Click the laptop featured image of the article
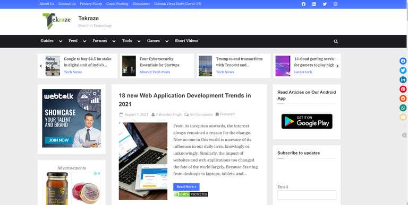Screen dimensions: 408x205 tap(143, 161)
